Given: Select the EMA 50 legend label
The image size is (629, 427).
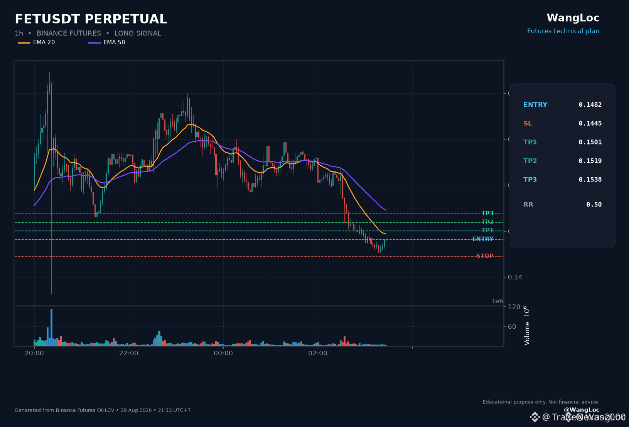Looking at the screenshot, I should [x=114, y=42].
